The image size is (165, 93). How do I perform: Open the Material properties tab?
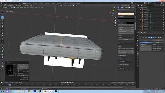(x=138, y=66)
